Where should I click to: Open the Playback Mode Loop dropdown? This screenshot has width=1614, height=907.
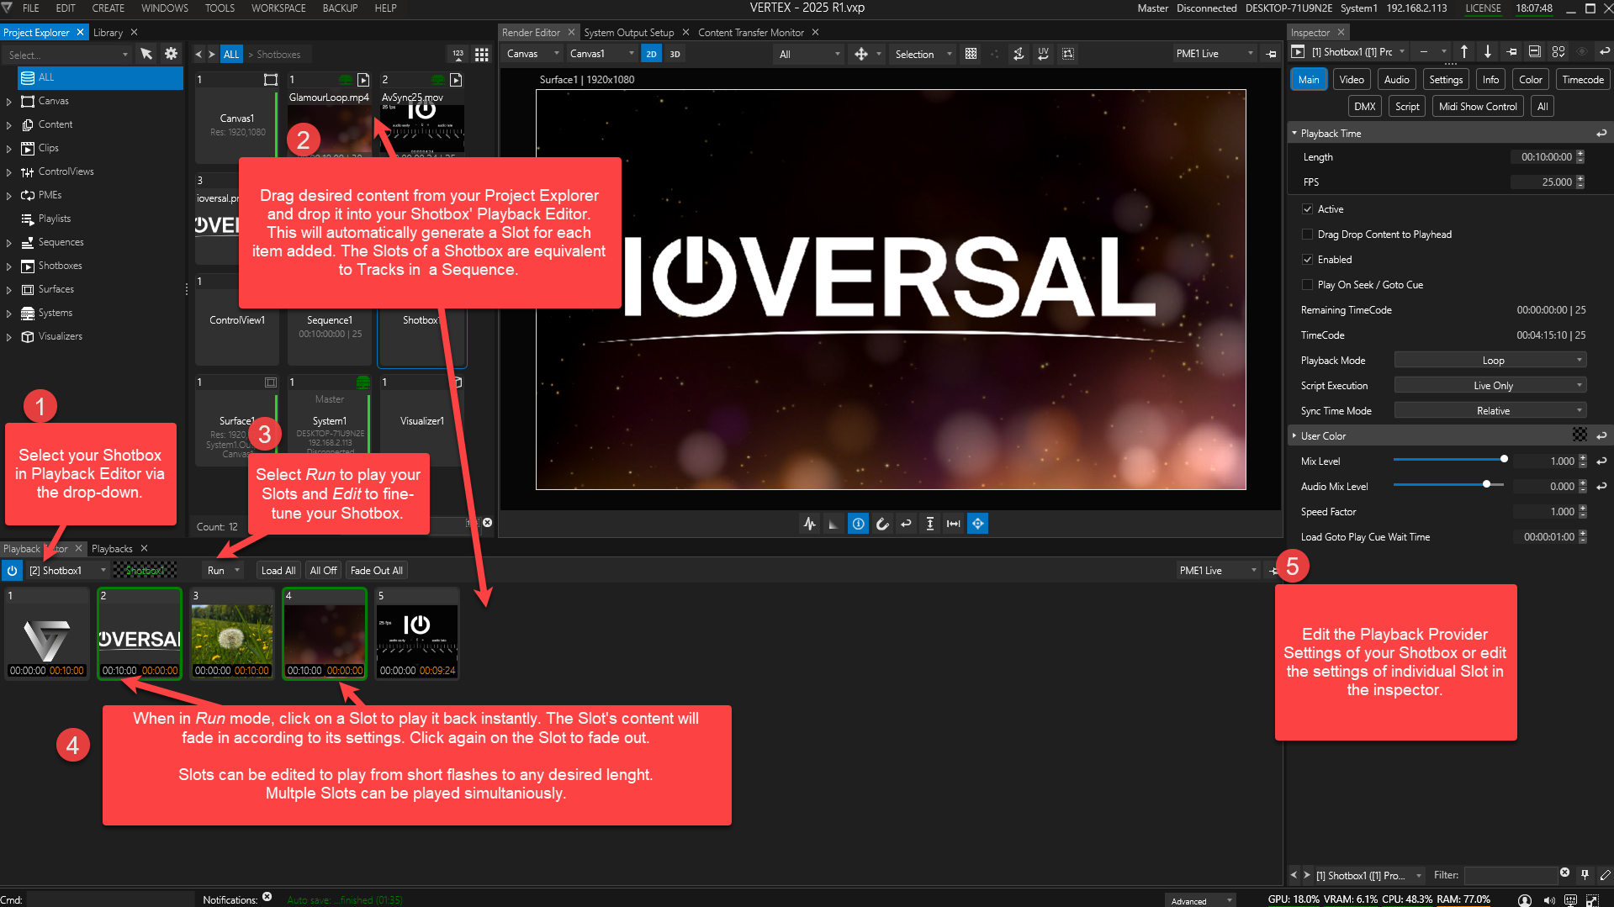tap(1490, 361)
